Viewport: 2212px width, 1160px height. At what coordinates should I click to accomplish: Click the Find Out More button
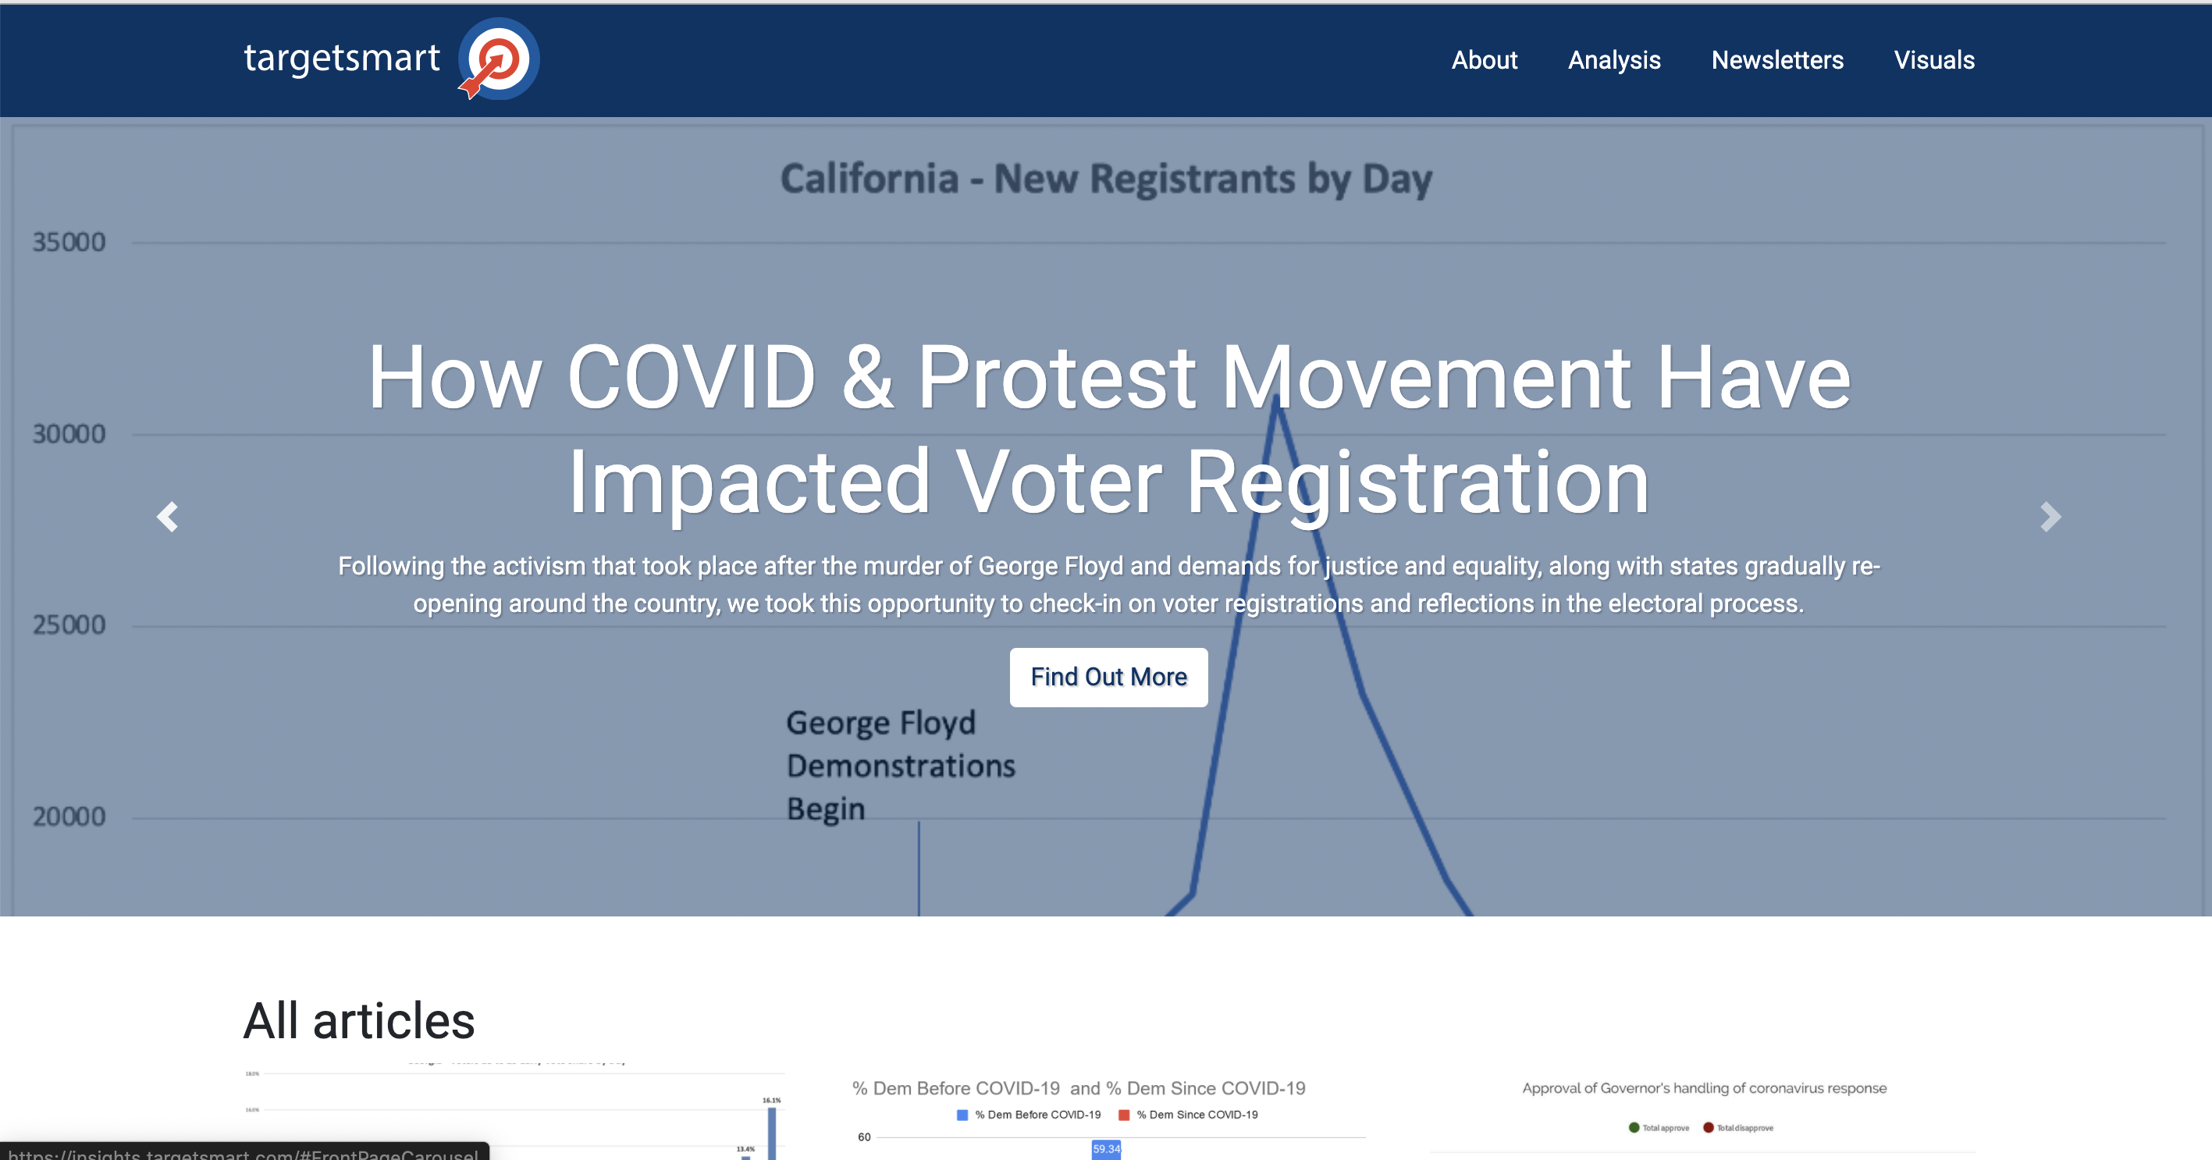click(1108, 677)
